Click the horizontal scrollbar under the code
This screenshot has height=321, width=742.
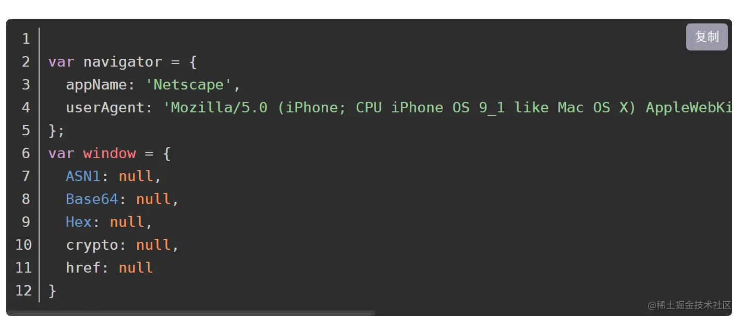(x=191, y=313)
